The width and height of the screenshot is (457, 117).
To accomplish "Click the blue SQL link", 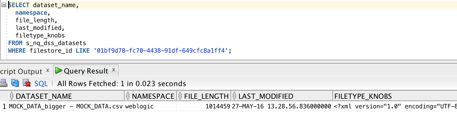I will coord(41,84).
